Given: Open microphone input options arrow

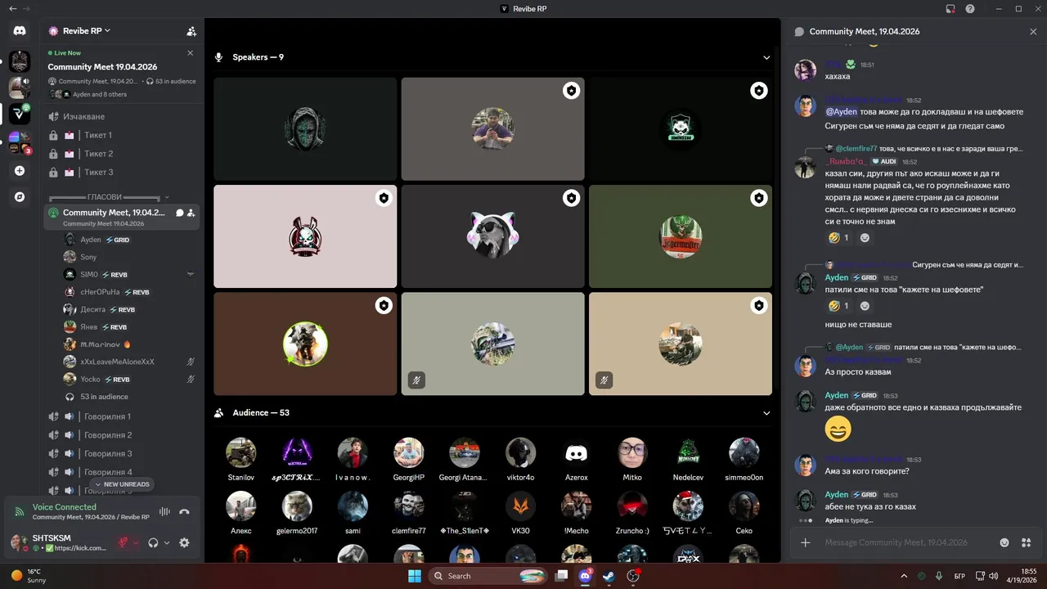Looking at the screenshot, I should pyautogui.click(x=136, y=542).
